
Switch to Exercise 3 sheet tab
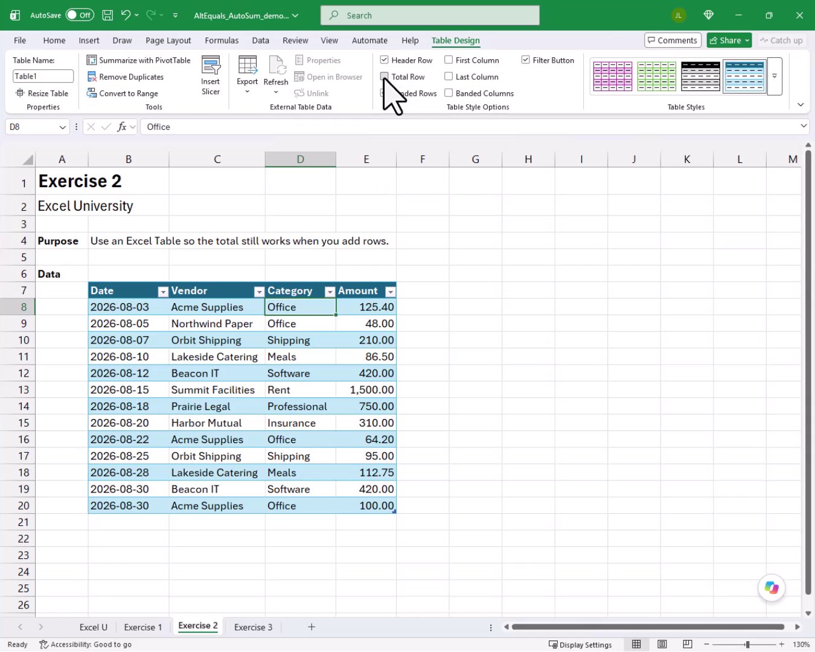253,627
